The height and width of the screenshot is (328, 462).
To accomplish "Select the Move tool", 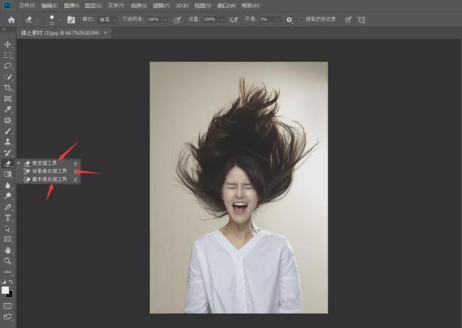I will 8,44.
